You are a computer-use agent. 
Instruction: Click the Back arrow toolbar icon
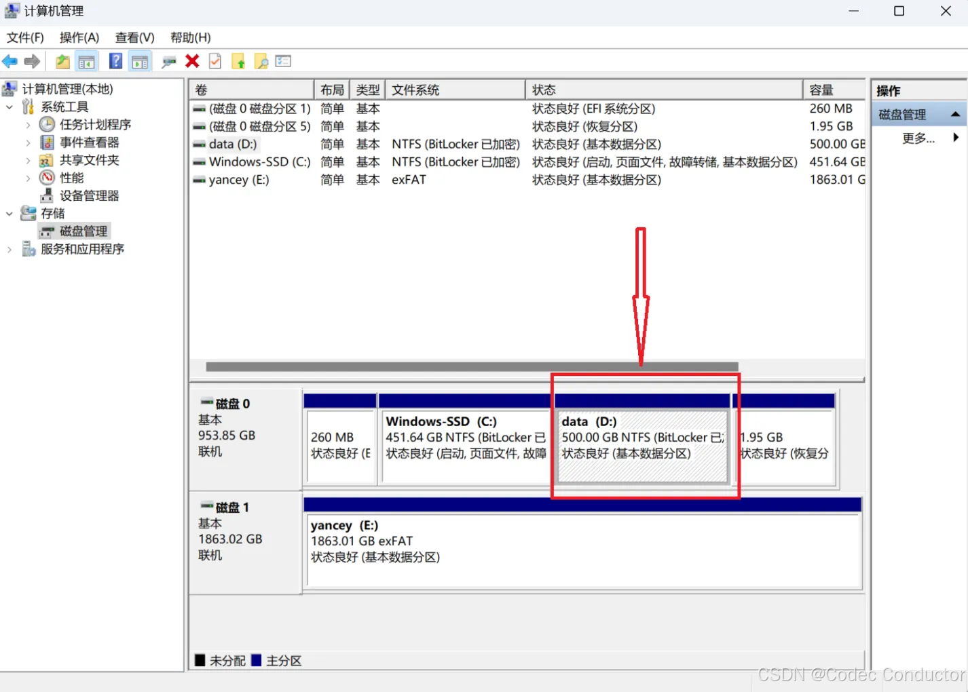click(x=10, y=62)
